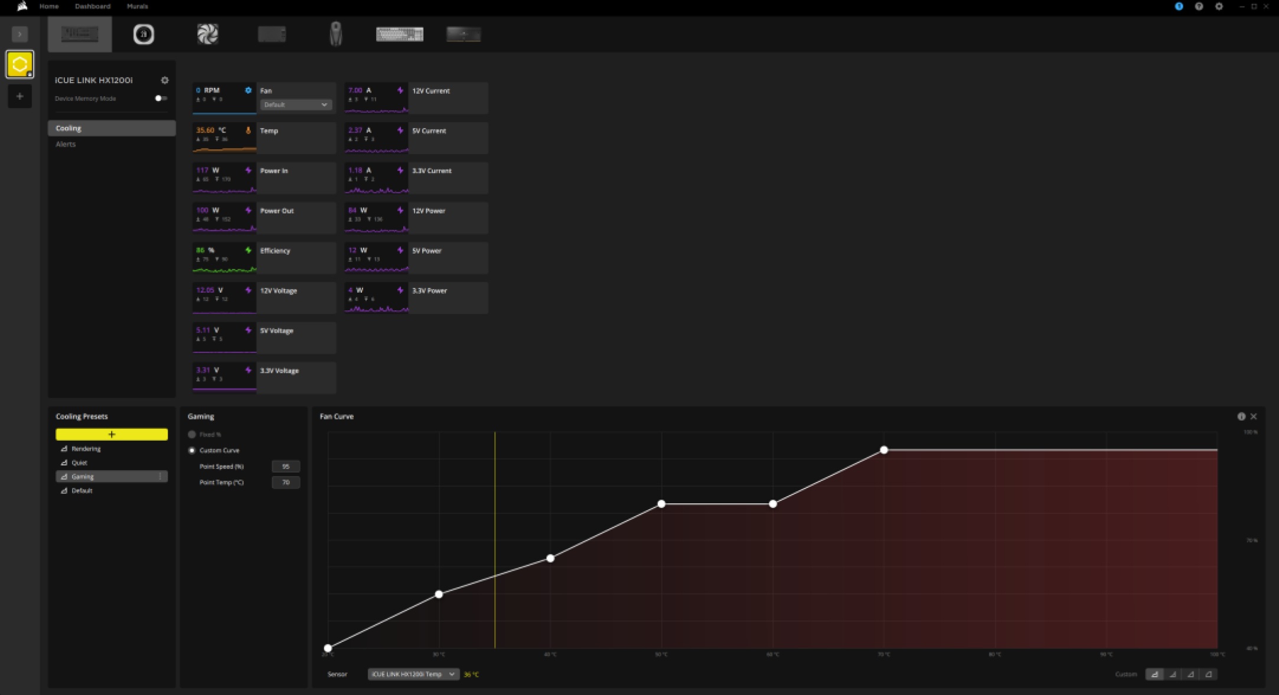This screenshot has height=695, width=1279.
Task: Select the AIO cooler device icon
Action: 143,34
